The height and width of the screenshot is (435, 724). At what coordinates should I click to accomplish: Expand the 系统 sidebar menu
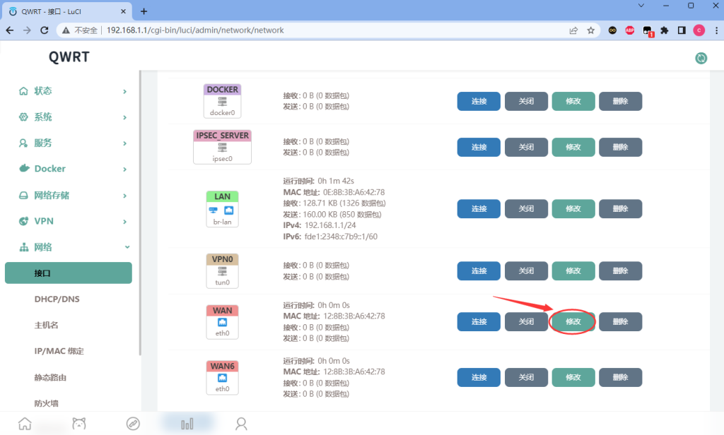coord(73,117)
